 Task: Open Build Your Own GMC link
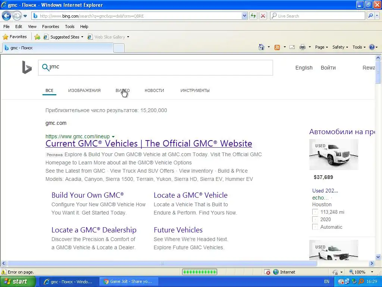pos(87,195)
